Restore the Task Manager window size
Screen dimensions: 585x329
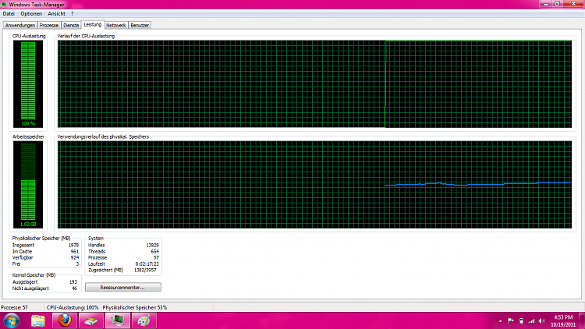557,4
